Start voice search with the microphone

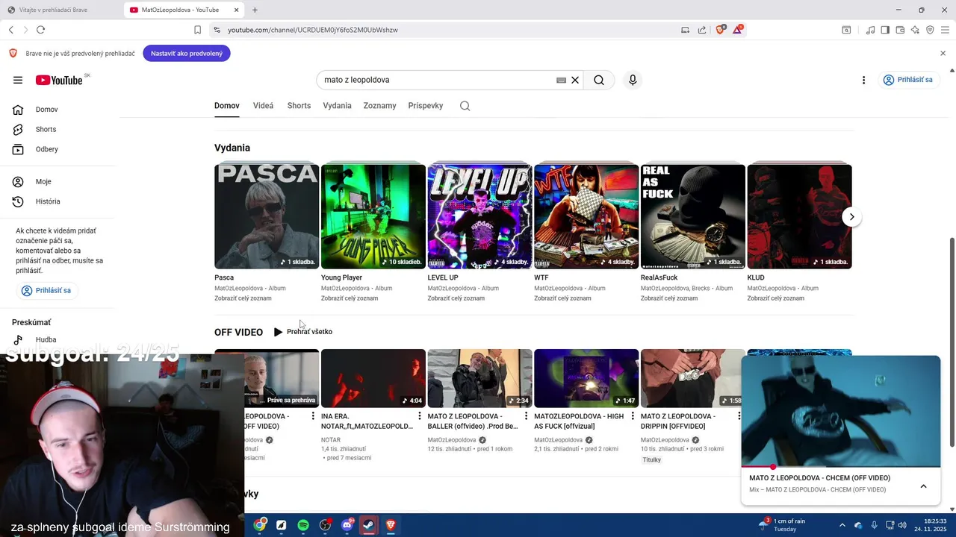pyautogui.click(x=633, y=80)
